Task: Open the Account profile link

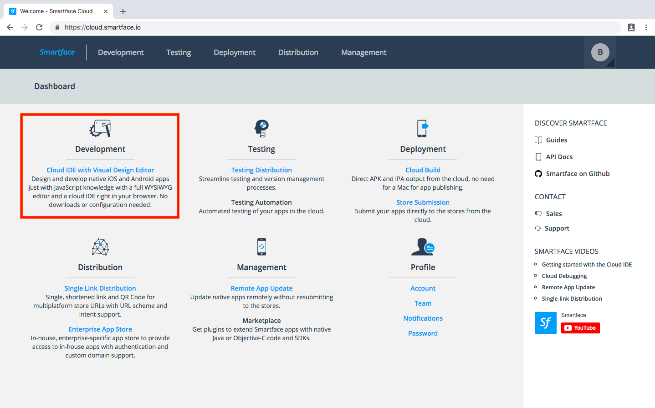Action: [x=423, y=288]
